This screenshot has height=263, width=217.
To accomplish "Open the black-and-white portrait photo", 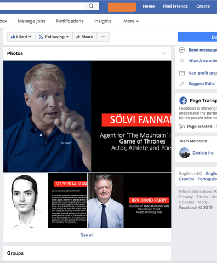I will (25, 201).
